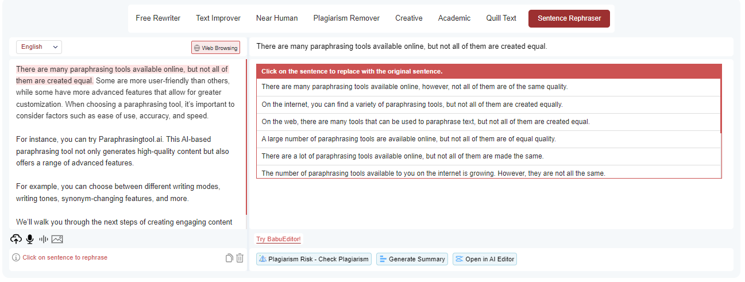Pick the suggestion starting "On the internet, you can"
The width and height of the screenshot is (745, 282).
click(412, 105)
